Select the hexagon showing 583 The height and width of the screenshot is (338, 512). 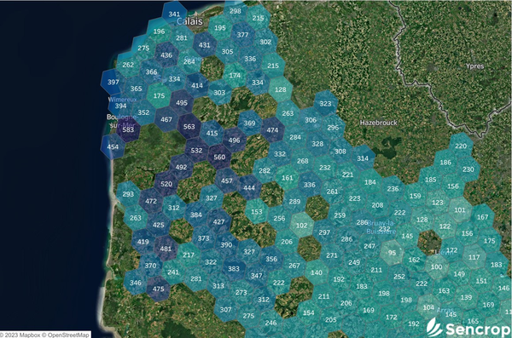click(x=128, y=129)
